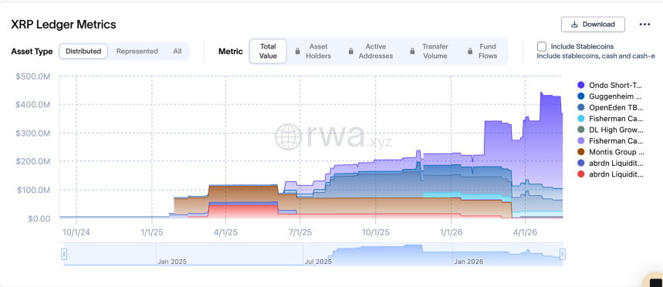Screen dimensions: 663x287
Task: Click the 4/1/26 x-axis label
Action: (x=525, y=232)
